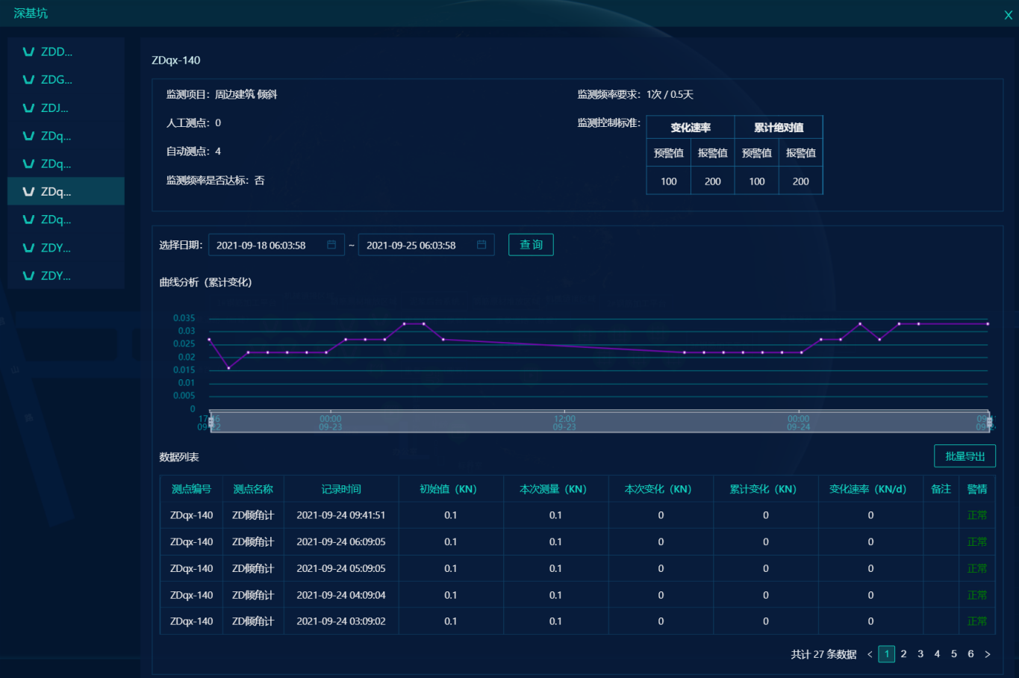Click right handle of chart zoom slider
The width and height of the screenshot is (1019, 678).
(x=989, y=423)
